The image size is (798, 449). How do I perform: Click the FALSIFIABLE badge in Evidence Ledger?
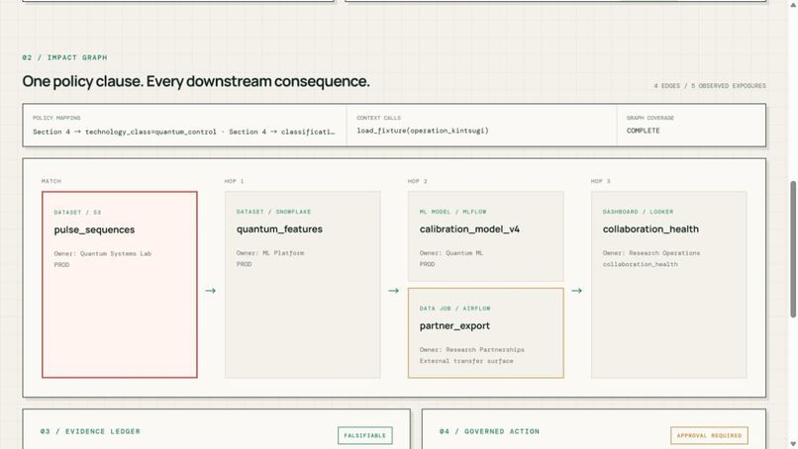pyautogui.click(x=365, y=435)
